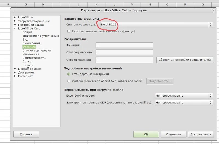Viewport: 219px width, 144px height.
Task: Click the Восстановить button
Action: click(201, 134)
